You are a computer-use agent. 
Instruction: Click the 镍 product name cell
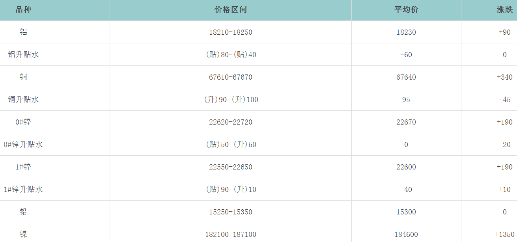(x=23, y=234)
